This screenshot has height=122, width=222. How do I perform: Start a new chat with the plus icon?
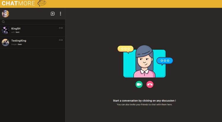tap(53, 14)
